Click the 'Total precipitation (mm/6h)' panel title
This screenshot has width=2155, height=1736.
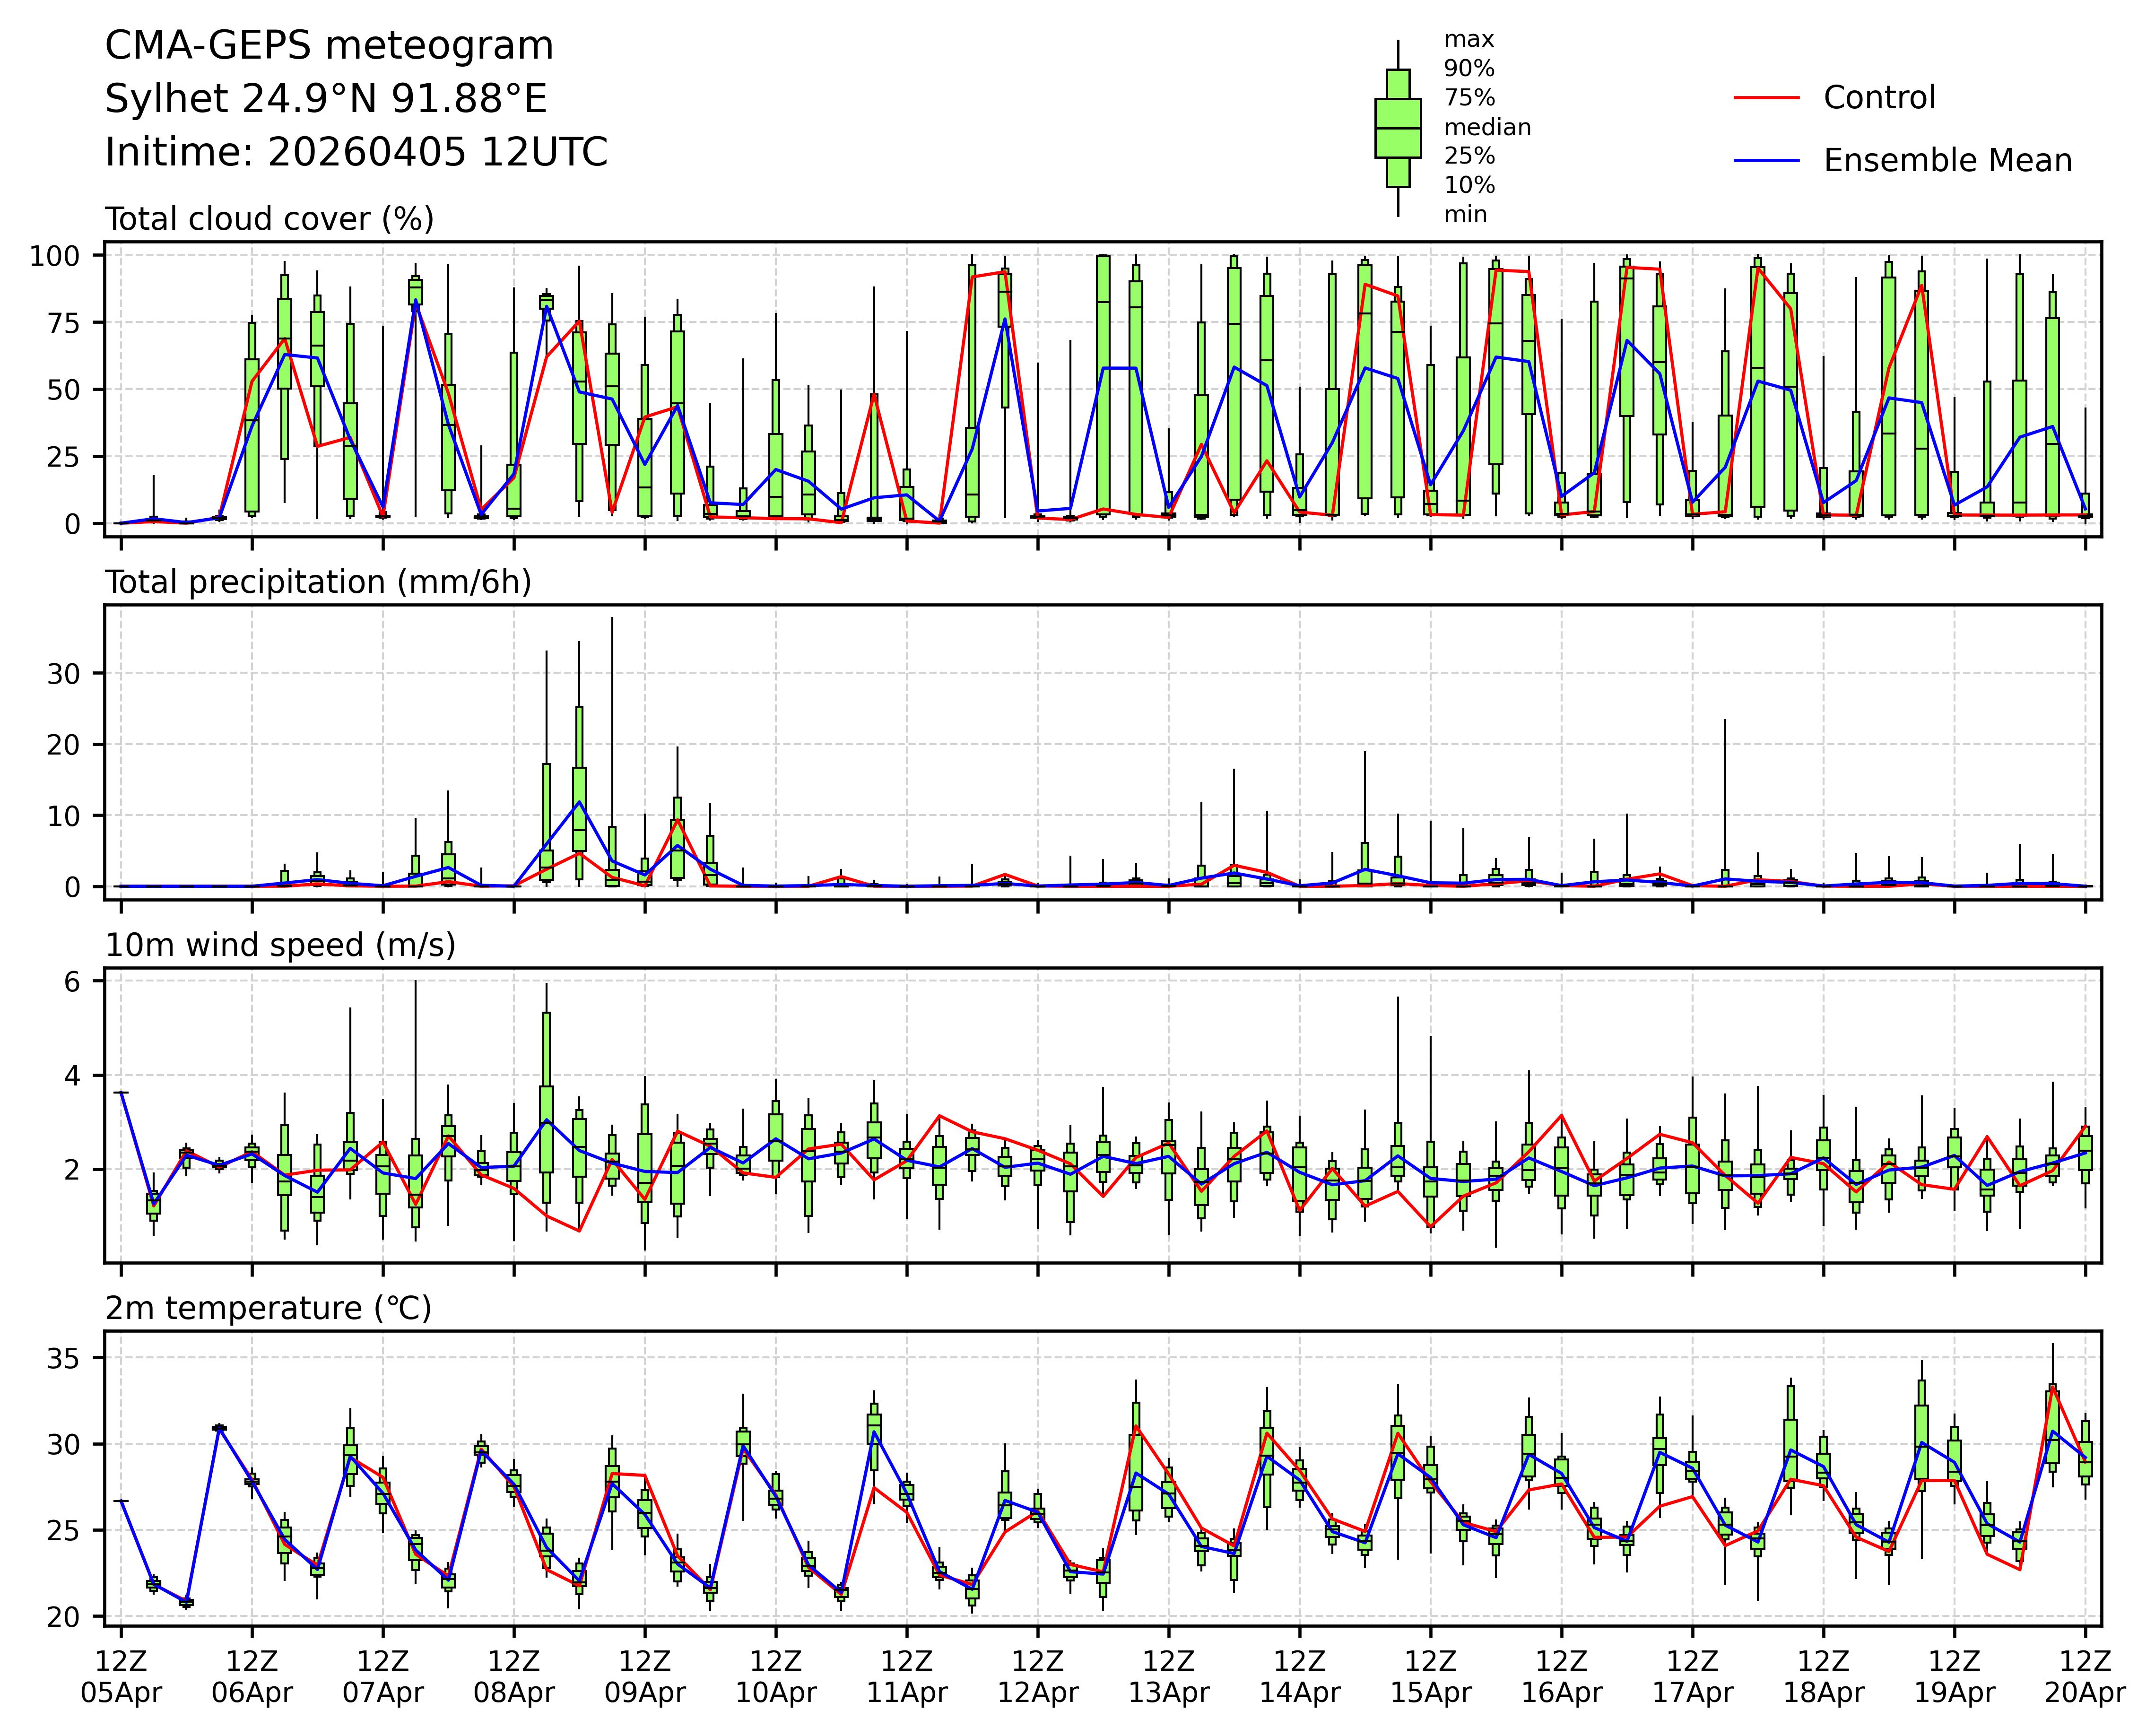318,582
